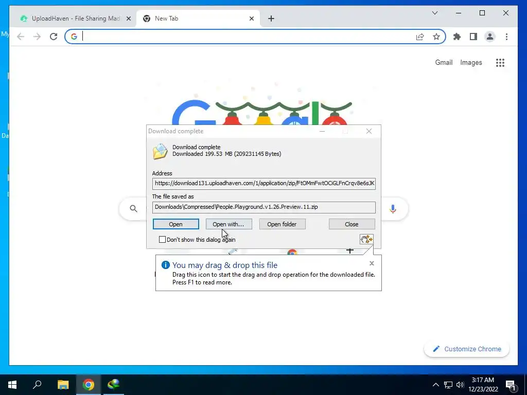Screen dimensions: 527x395
Task: Click the Chrome forward arrow
Action: tap(37, 37)
